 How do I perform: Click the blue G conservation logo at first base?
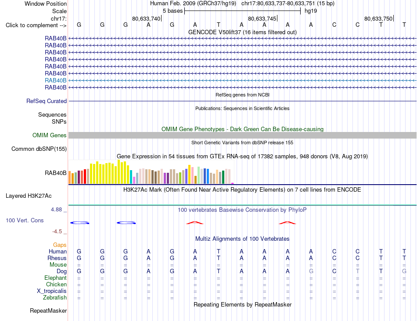[79, 223]
